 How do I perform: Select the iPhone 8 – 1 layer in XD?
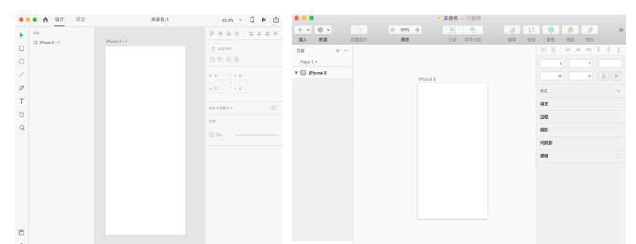(x=47, y=42)
